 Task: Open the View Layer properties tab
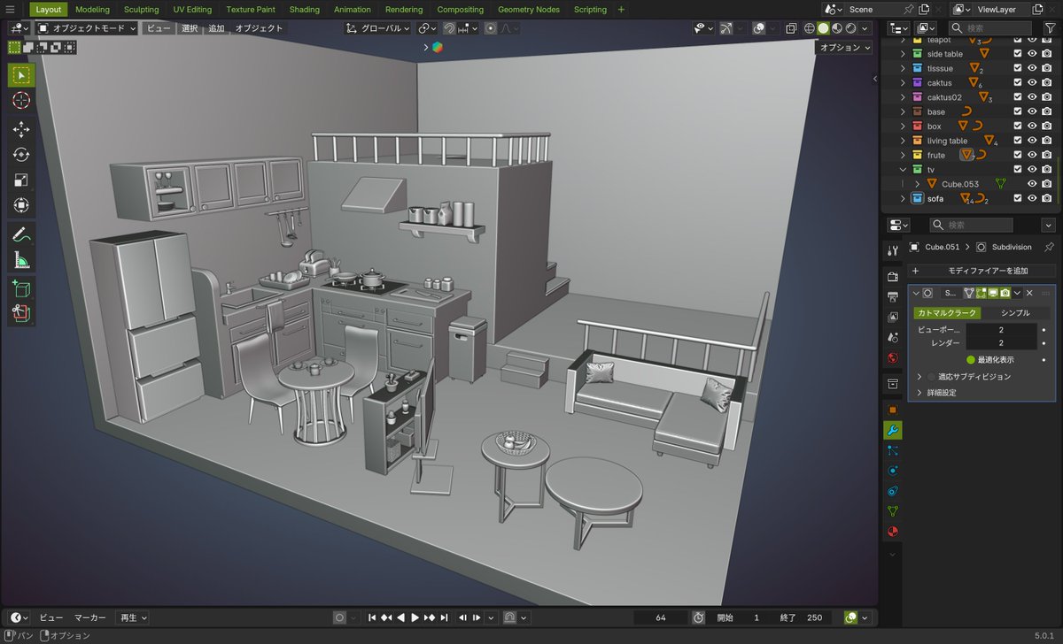point(893,317)
